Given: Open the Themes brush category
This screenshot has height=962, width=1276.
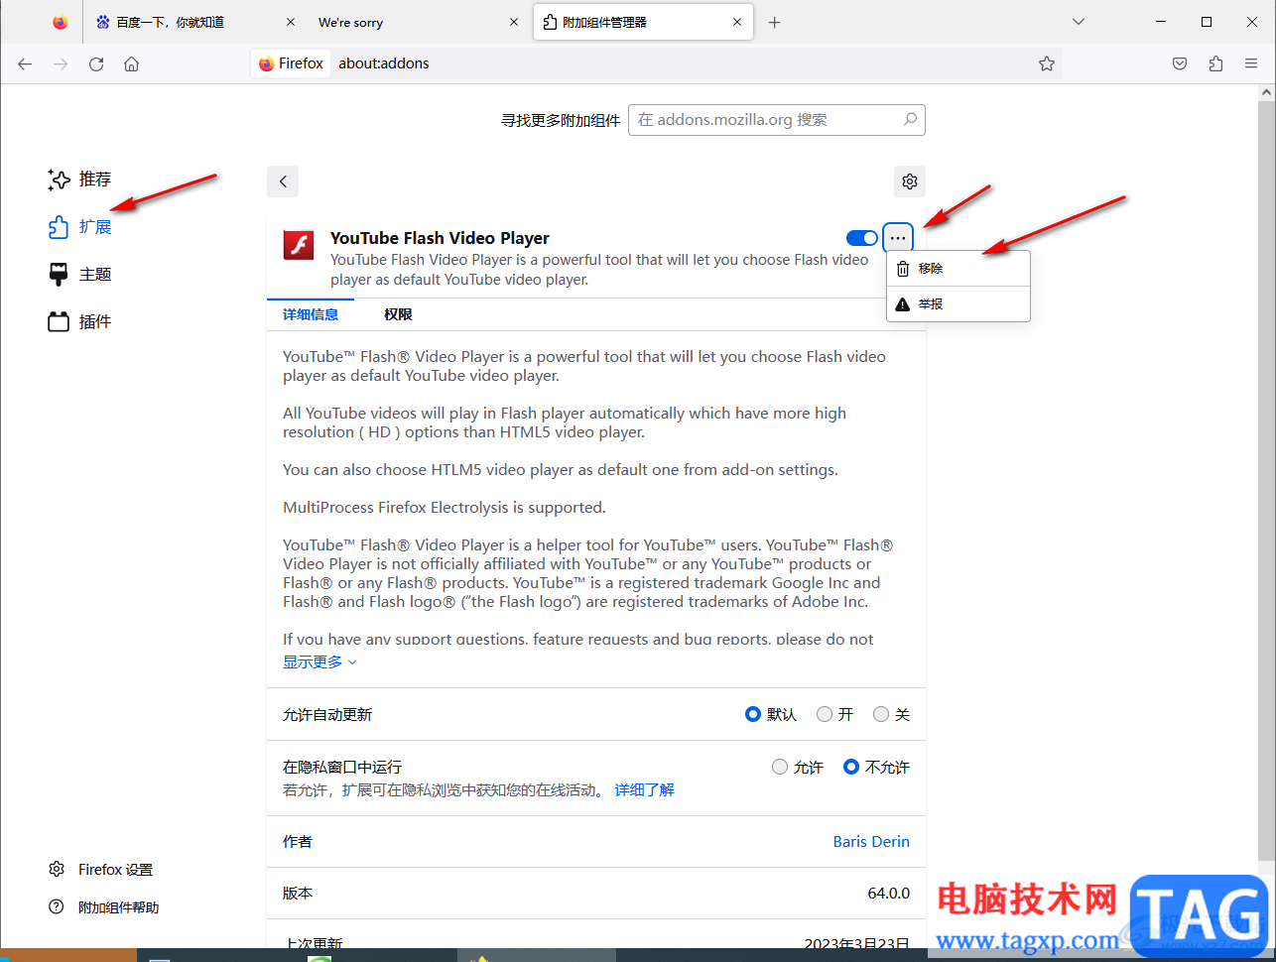Looking at the screenshot, I should [79, 275].
